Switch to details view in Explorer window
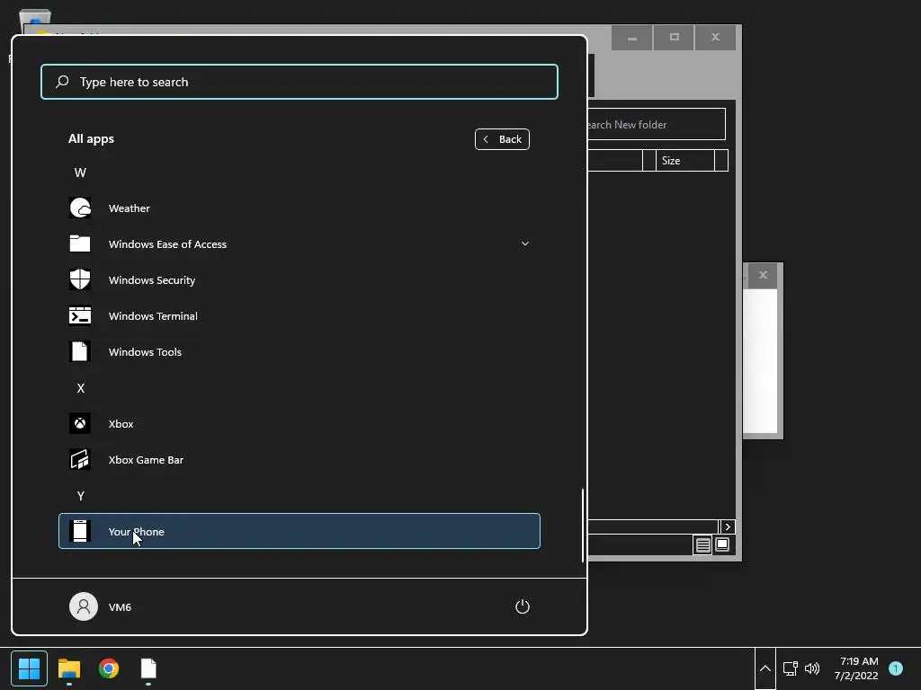921x690 pixels. pos(702,545)
